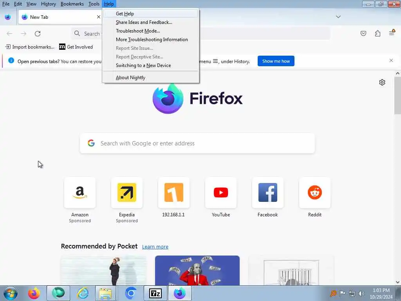Open About Nightly
The image size is (401, 301).
click(151, 78)
